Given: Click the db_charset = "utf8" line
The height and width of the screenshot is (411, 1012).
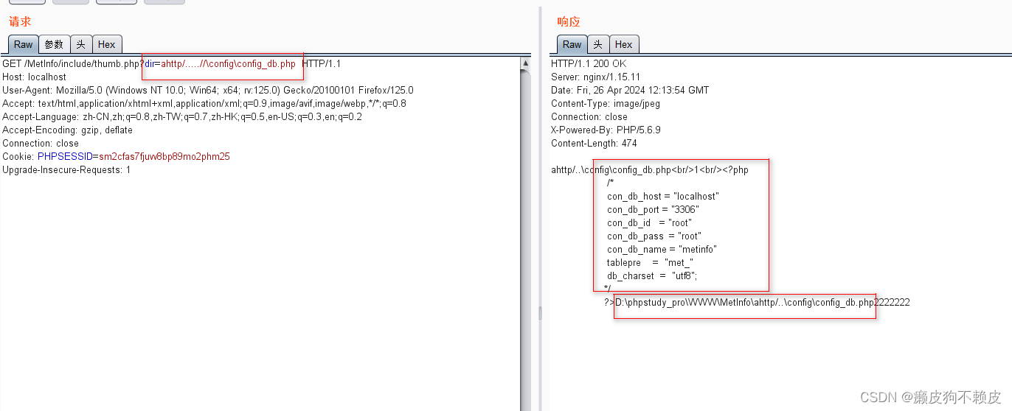Looking at the screenshot, I should pos(652,276).
